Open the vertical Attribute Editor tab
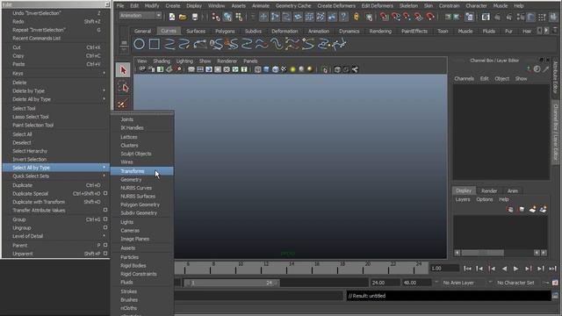562x316 pixels. (555, 77)
